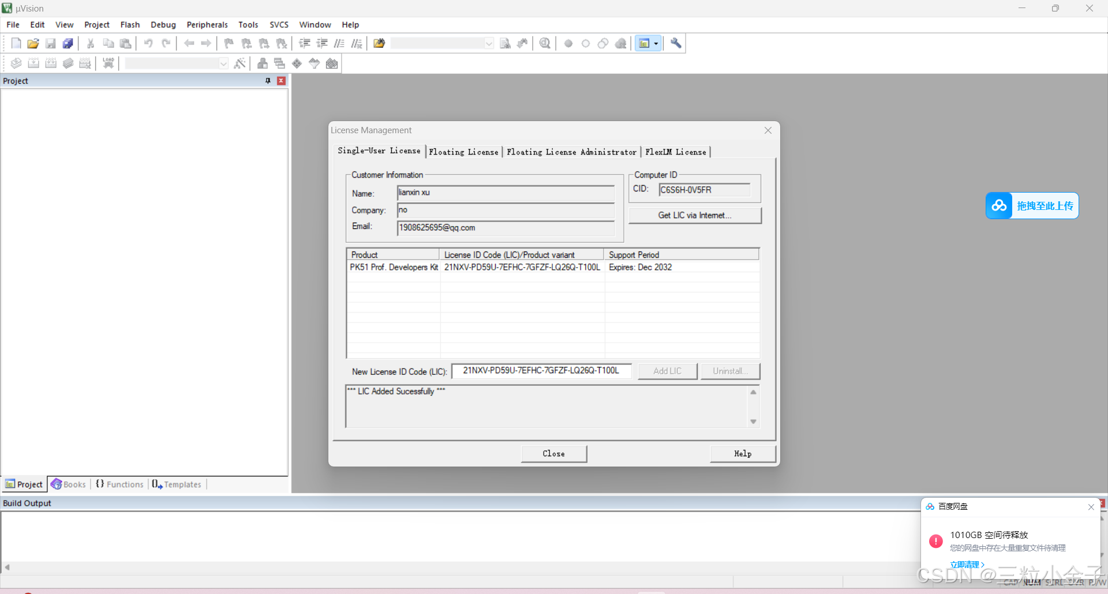Open the Templates panel tab
Image resolution: width=1108 pixels, height=594 pixels.
click(177, 484)
